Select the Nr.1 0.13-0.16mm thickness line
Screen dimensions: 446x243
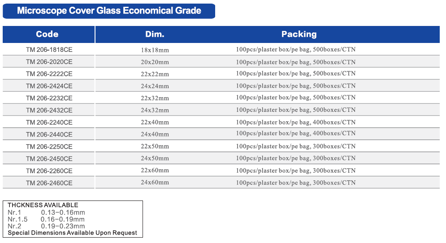pyautogui.click(x=46, y=213)
